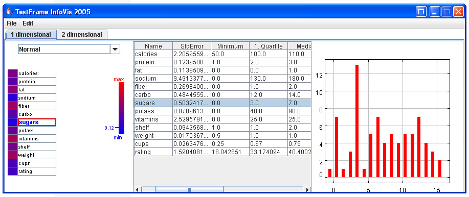Click the Minimum column header
Image resolution: width=469 pixels, height=197 pixels.
point(230,46)
